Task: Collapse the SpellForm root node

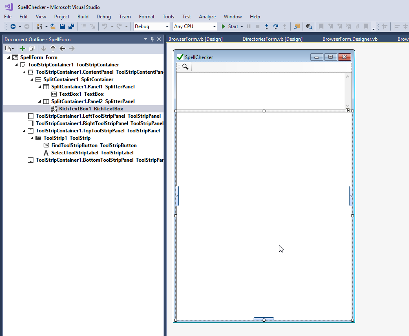Action: pos(9,57)
